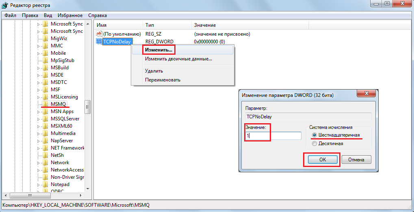
Task: Click the MSXML60 folder icon
Action: (46, 126)
